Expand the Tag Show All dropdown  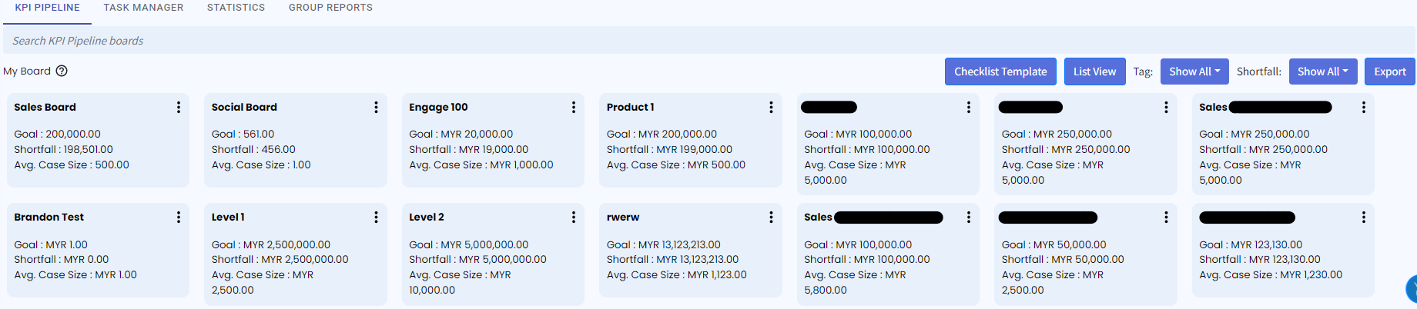tap(1194, 71)
